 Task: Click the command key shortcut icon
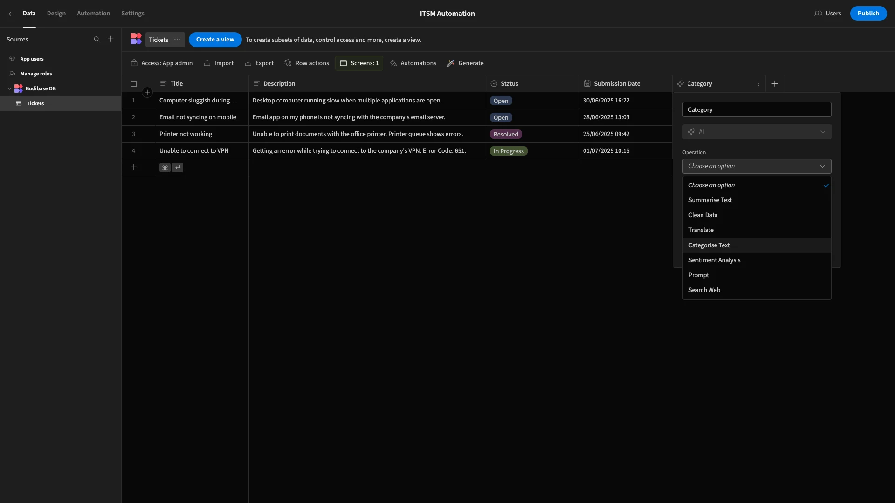(165, 168)
